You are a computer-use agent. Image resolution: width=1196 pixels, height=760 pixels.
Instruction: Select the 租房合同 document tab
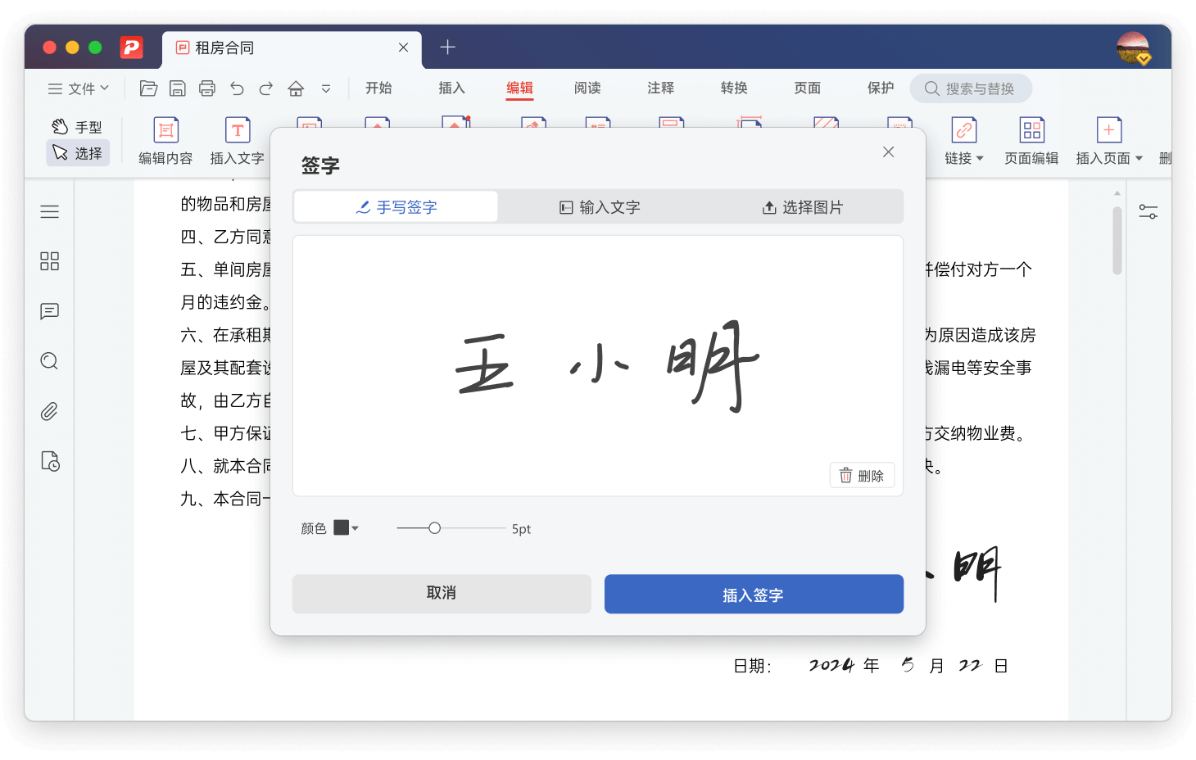(x=292, y=47)
